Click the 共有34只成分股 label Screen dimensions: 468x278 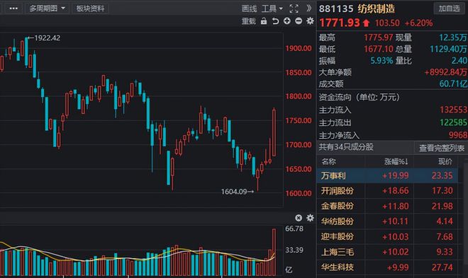pyautogui.click(x=346, y=147)
